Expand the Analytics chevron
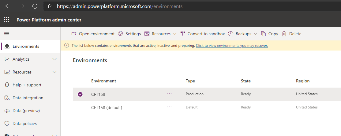Viewport: 341px width, 136px height. point(55,59)
